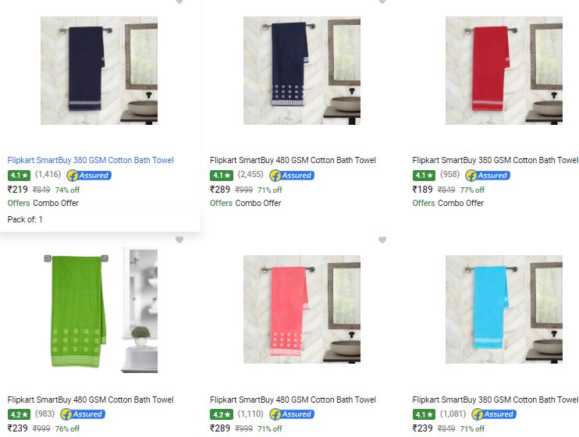Open the red 380 GSM Cotton Bath Towel title
This screenshot has height=437, width=579.
(x=496, y=160)
